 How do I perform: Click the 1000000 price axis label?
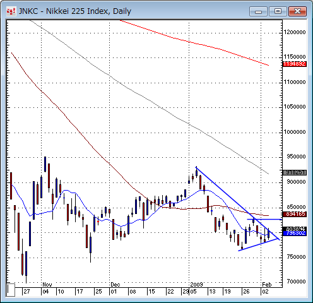click(295, 132)
